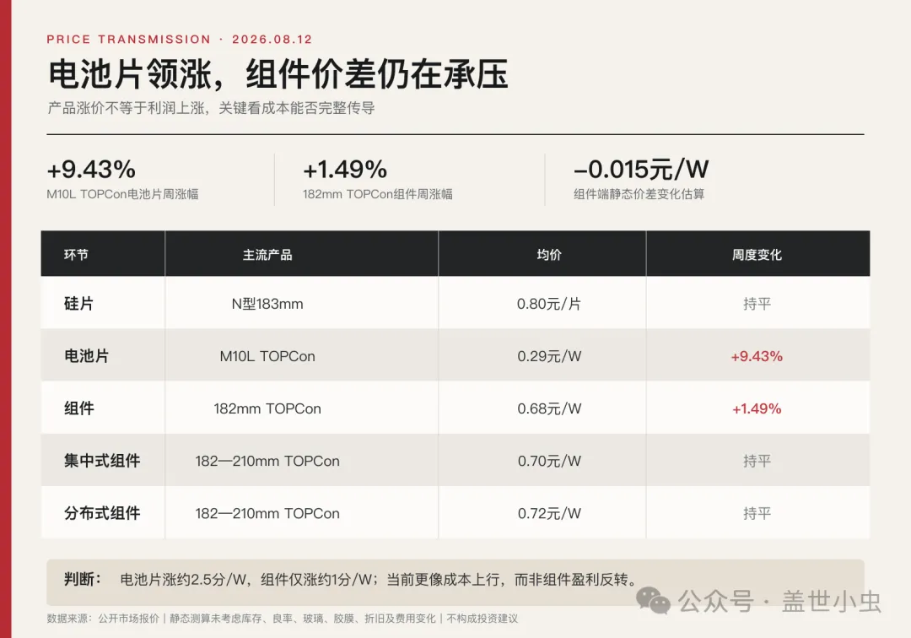The width and height of the screenshot is (911, 638).
Task: Click the red +1.49% table cell
Action: click(757, 408)
